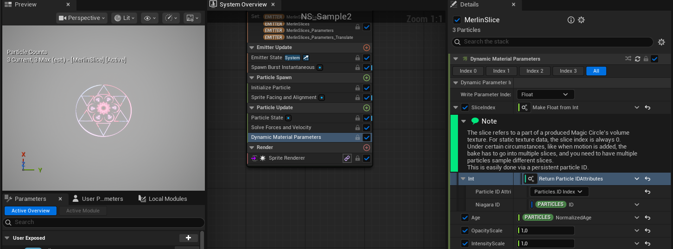The width and height of the screenshot is (673, 249).
Task: Click lock icon on Solve Forces and Velocity
Action: coord(357,128)
